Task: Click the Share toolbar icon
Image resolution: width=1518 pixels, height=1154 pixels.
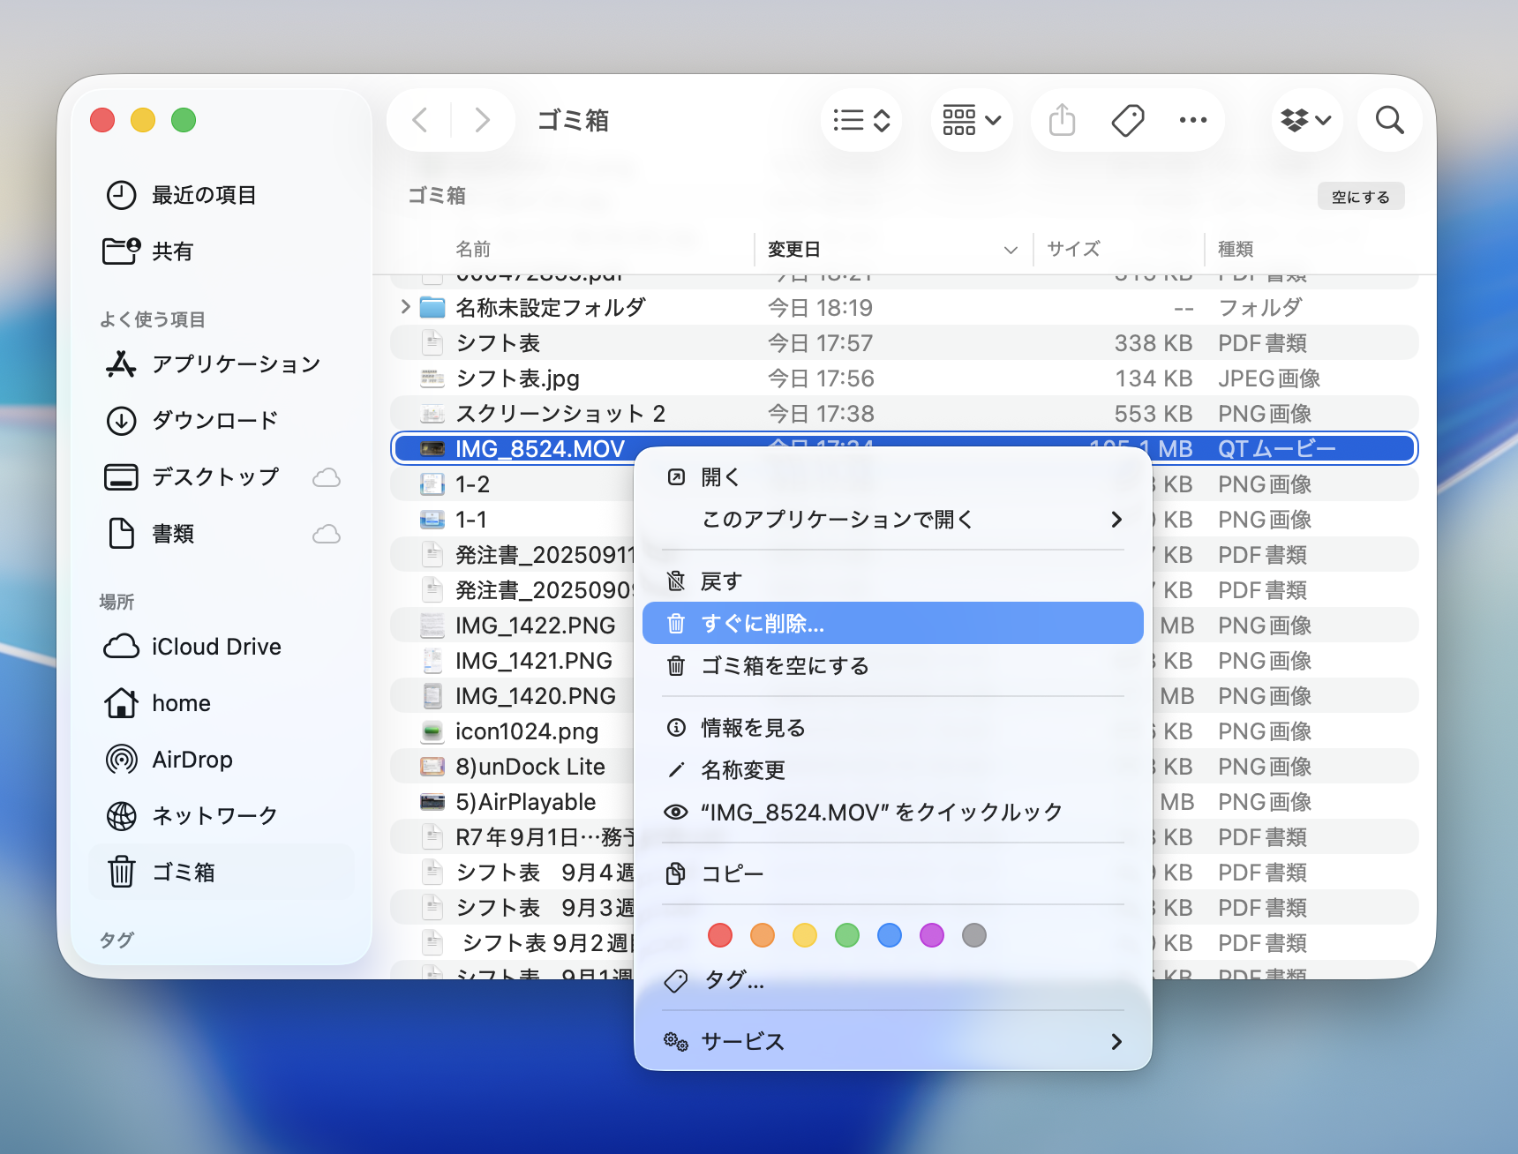Action: pos(1063,120)
